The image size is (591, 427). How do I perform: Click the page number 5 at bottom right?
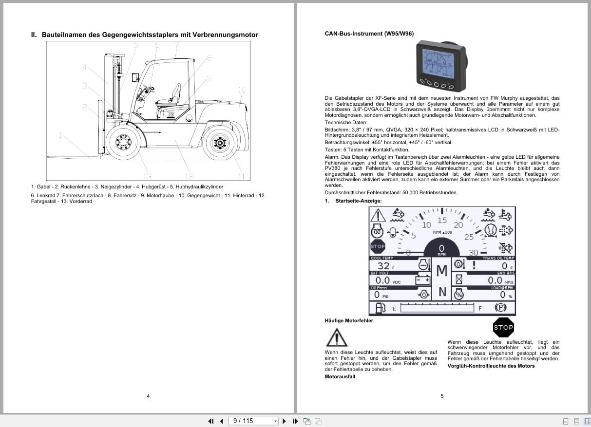tap(441, 396)
